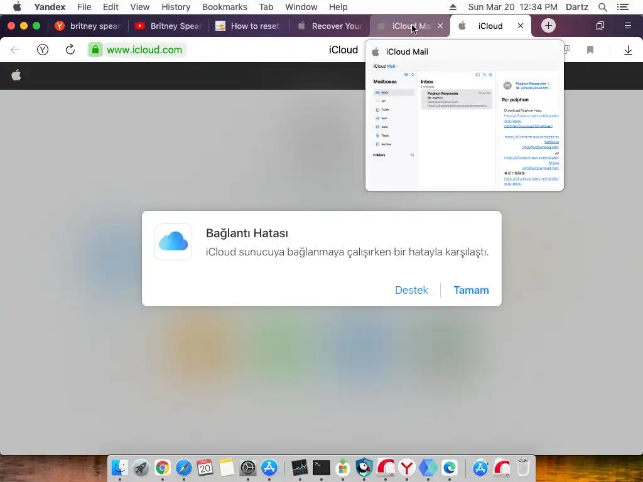
Task: Open System Preferences from the dock
Action: (x=247, y=468)
